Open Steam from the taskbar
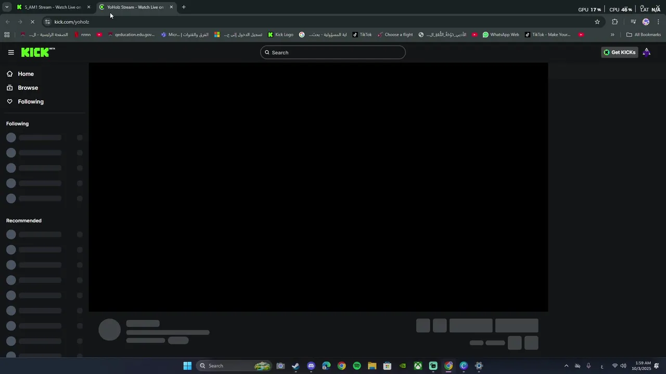This screenshot has height=374, width=666. pos(296,366)
